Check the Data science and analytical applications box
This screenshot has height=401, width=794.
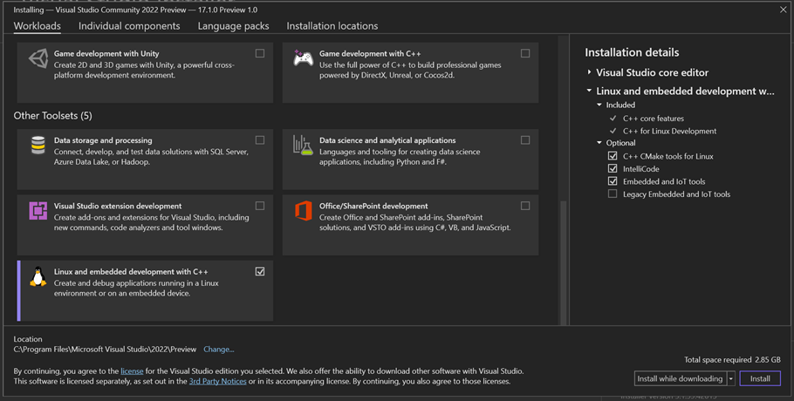coord(525,140)
